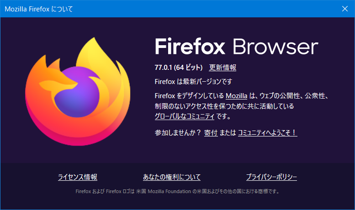
Task: Click the version text 77.0.1 (64 ビット)
Action: [179, 68]
